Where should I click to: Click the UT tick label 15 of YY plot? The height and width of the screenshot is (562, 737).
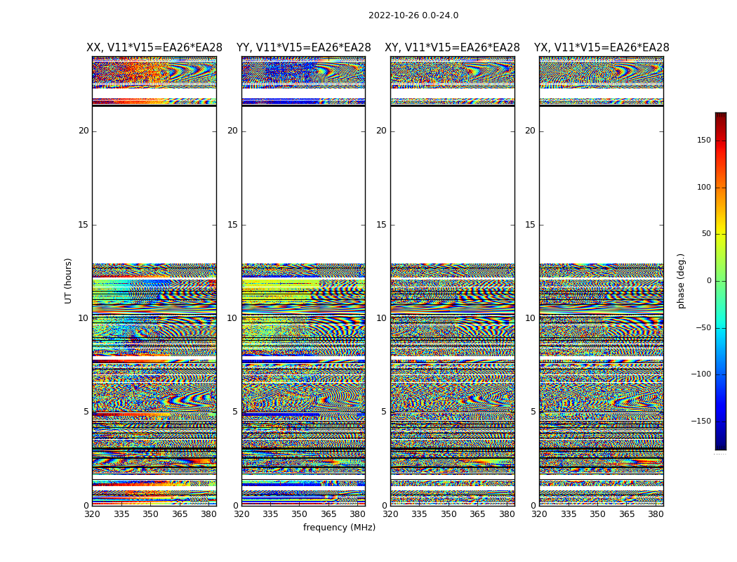tap(232, 225)
